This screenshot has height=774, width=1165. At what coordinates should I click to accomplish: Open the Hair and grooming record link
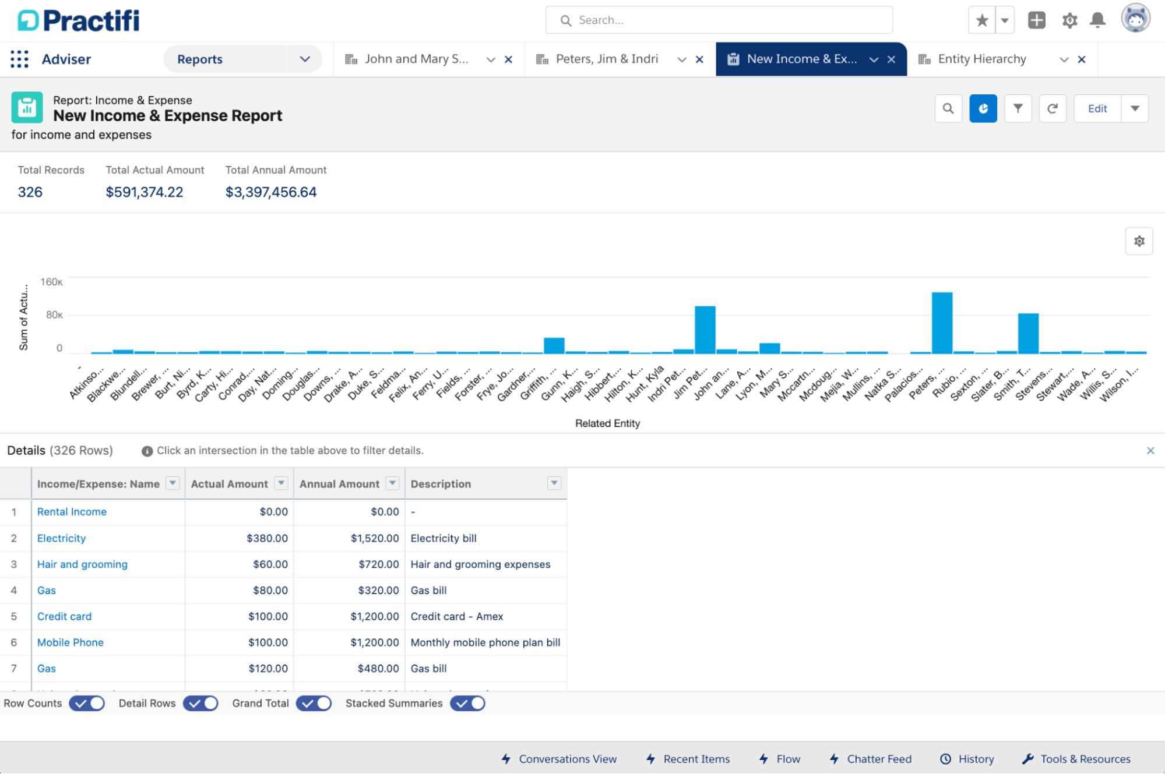82,564
